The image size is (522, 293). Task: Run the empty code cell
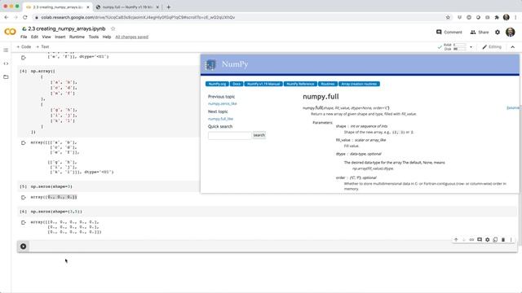[x=23, y=246]
